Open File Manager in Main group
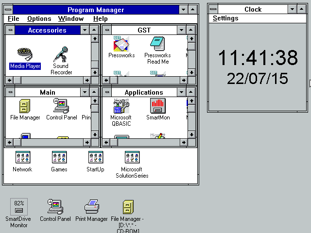This screenshot has height=233, width=311. point(25,106)
